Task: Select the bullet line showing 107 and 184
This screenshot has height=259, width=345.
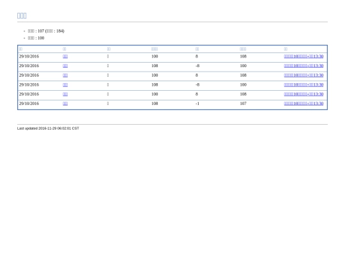Action: (x=46, y=31)
